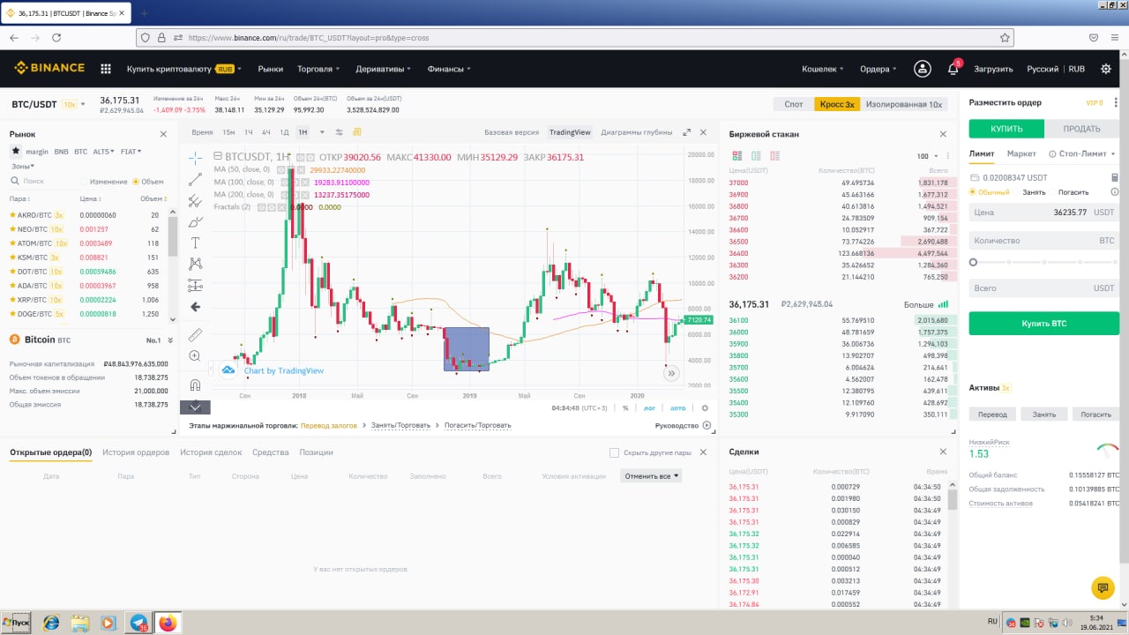
Task: Click the Купить BTC button
Action: tap(1044, 324)
